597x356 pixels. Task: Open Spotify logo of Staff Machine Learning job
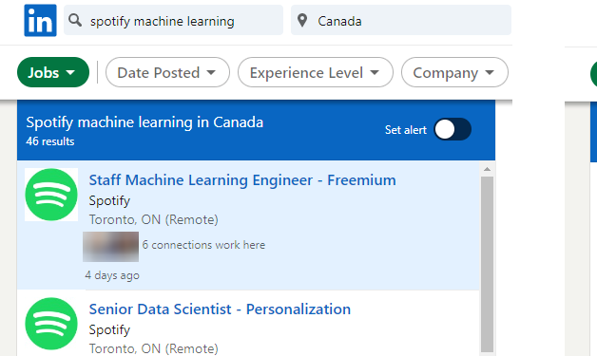(x=51, y=195)
